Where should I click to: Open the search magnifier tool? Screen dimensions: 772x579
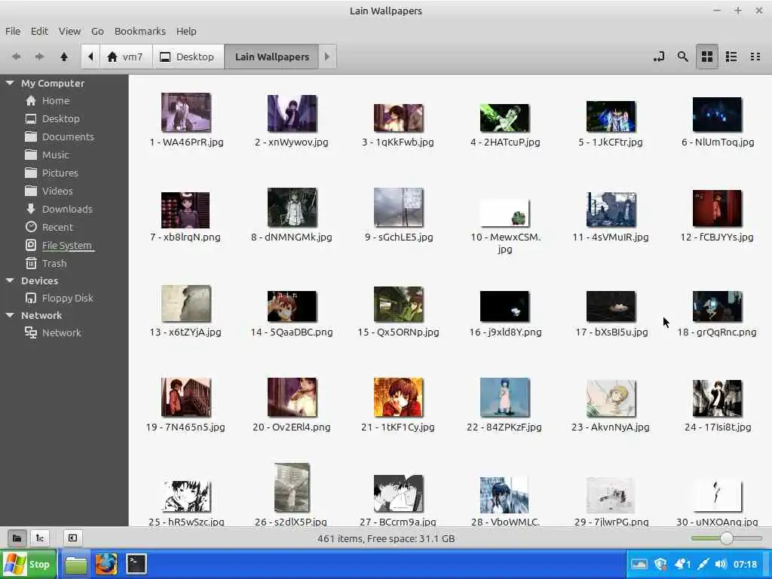click(682, 57)
